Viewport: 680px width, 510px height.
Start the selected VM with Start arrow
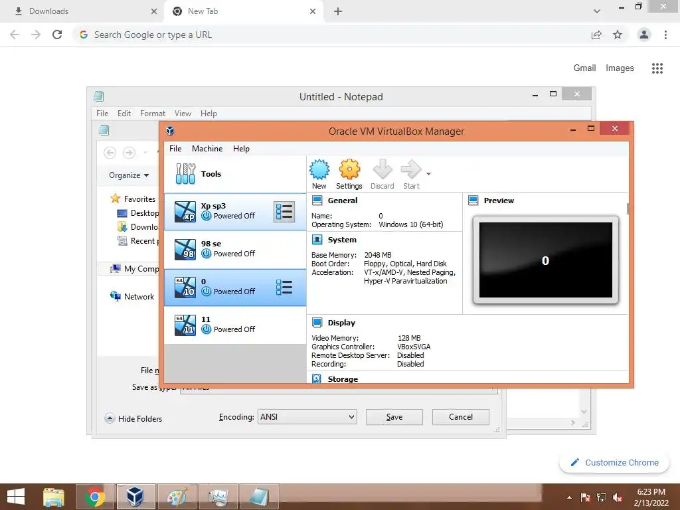[411, 175]
